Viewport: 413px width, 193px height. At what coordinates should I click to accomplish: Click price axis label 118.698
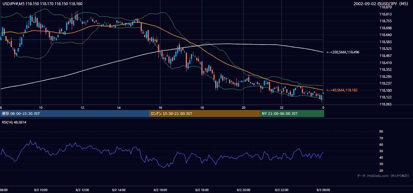pyautogui.click(x=385, y=28)
